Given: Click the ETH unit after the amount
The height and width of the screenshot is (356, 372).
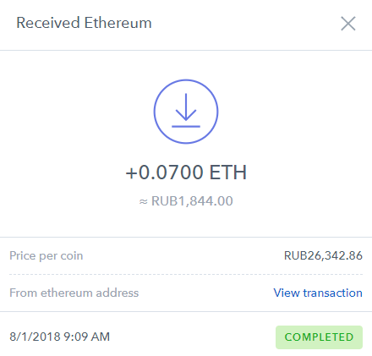Looking at the screenshot, I should point(228,173).
